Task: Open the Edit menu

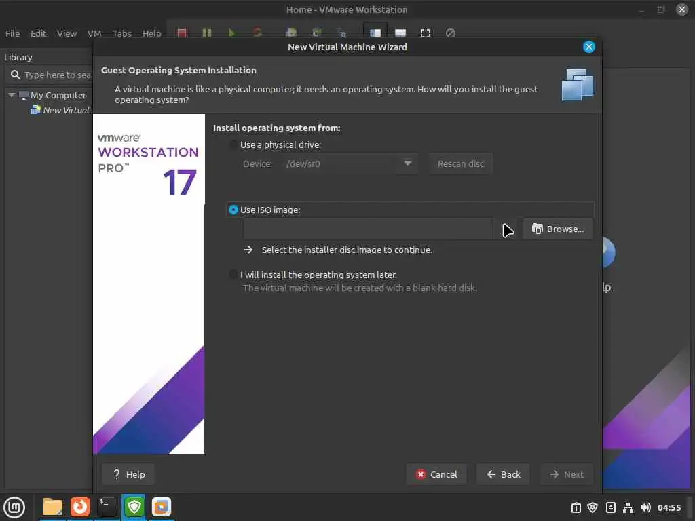Action: tap(38, 33)
